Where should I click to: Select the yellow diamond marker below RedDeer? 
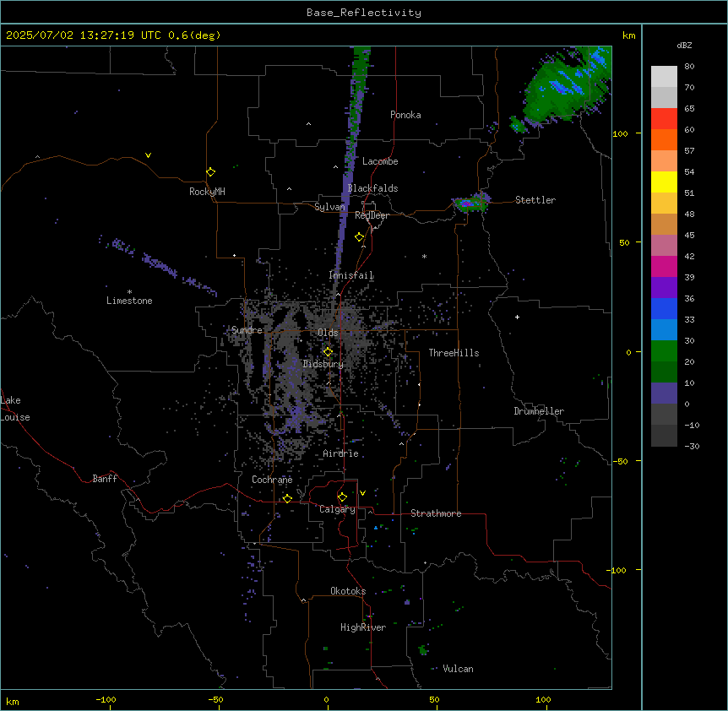point(359,237)
